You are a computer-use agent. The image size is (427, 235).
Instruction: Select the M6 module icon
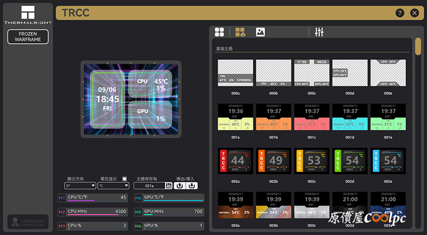138,226
